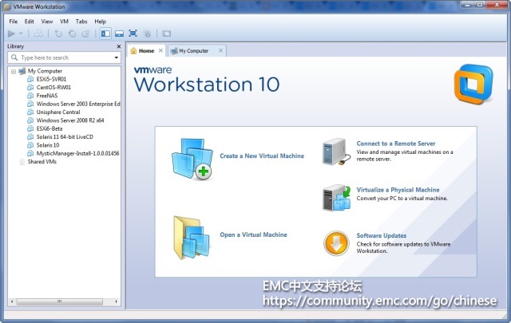
Task: Switch to the Home tab
Action: point(146,51)
